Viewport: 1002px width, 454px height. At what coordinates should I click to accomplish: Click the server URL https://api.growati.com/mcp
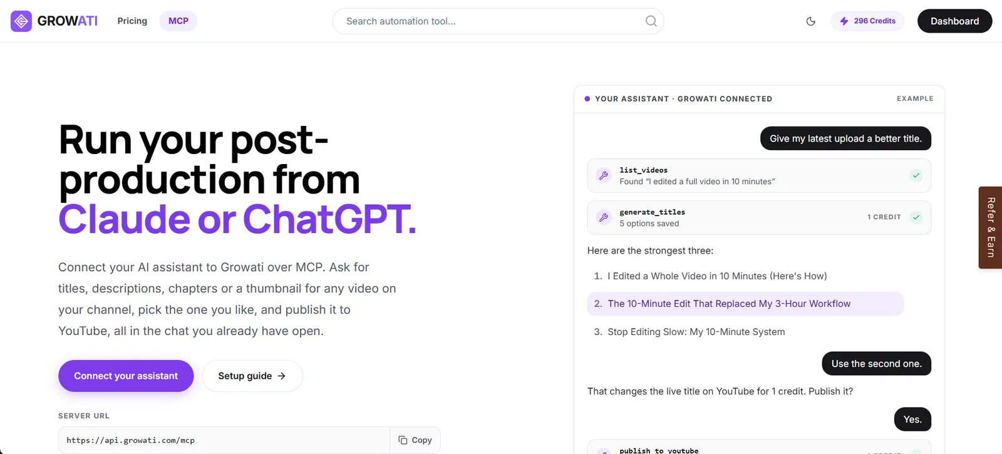(130, 440)
